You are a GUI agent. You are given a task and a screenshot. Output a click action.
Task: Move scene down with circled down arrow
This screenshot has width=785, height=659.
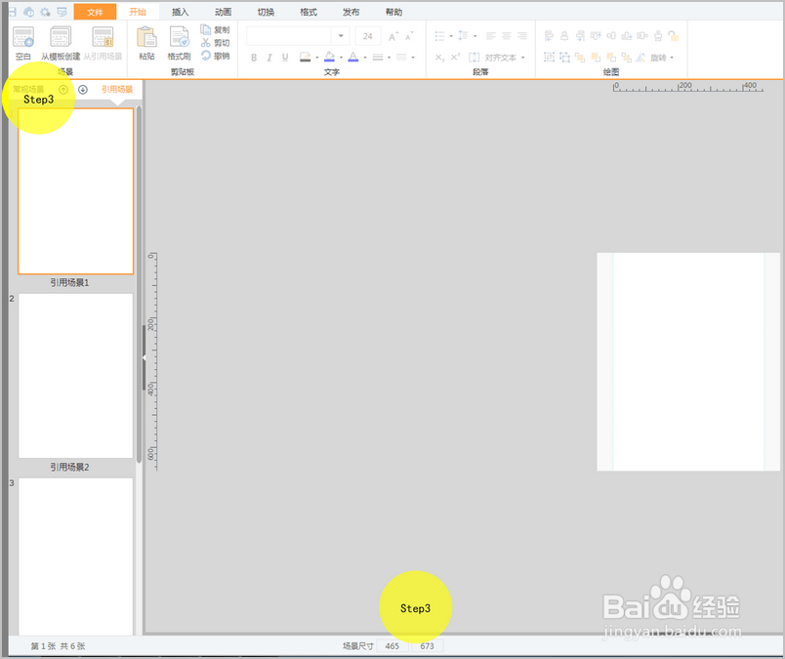[83, 90]
